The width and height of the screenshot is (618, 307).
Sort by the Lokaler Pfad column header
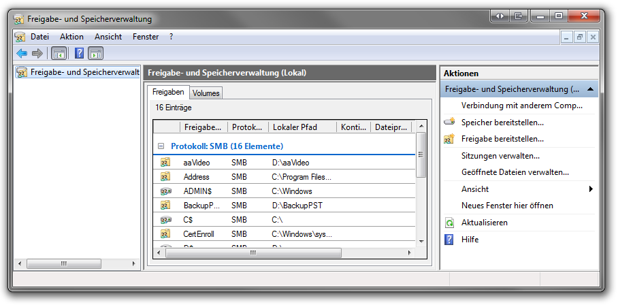[302, 127]
